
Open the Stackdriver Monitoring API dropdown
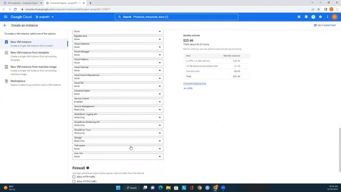coord(118,125)
